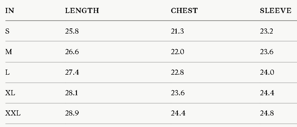Viewport: 297px width, 127px height.
Task: Click sleeve value 24.8 for size XXL
Action: [x=267, y=113]
